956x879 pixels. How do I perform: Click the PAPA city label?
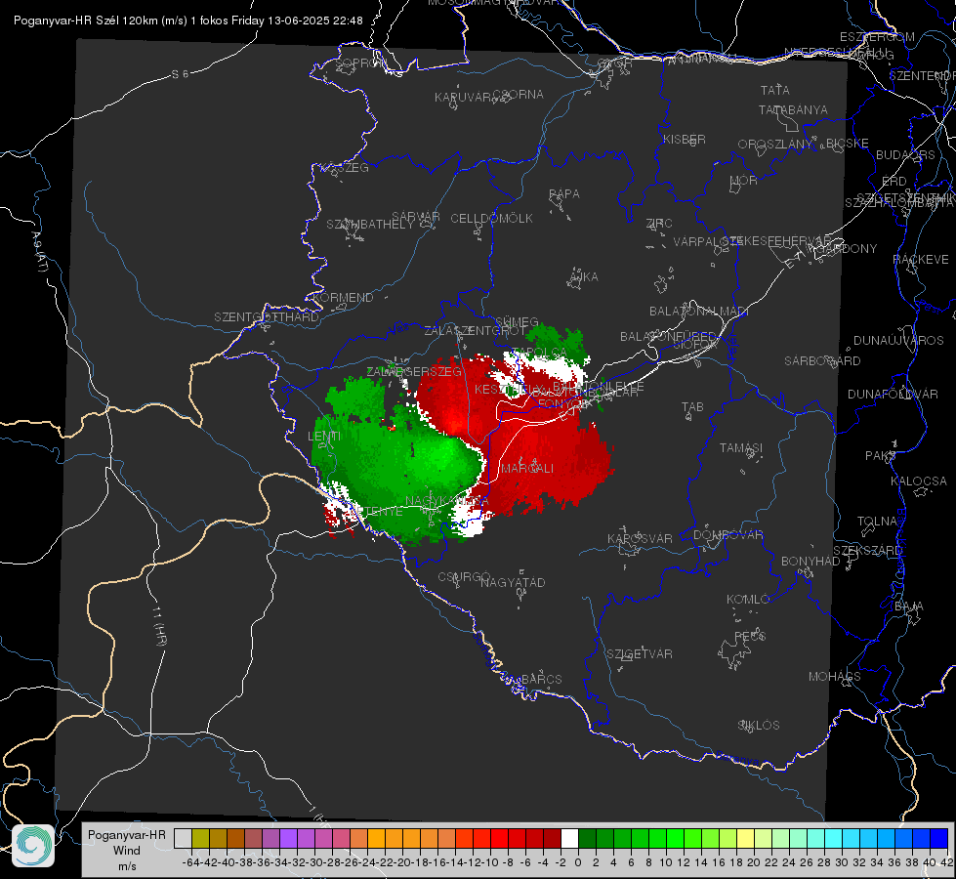[x=564, y=194]
